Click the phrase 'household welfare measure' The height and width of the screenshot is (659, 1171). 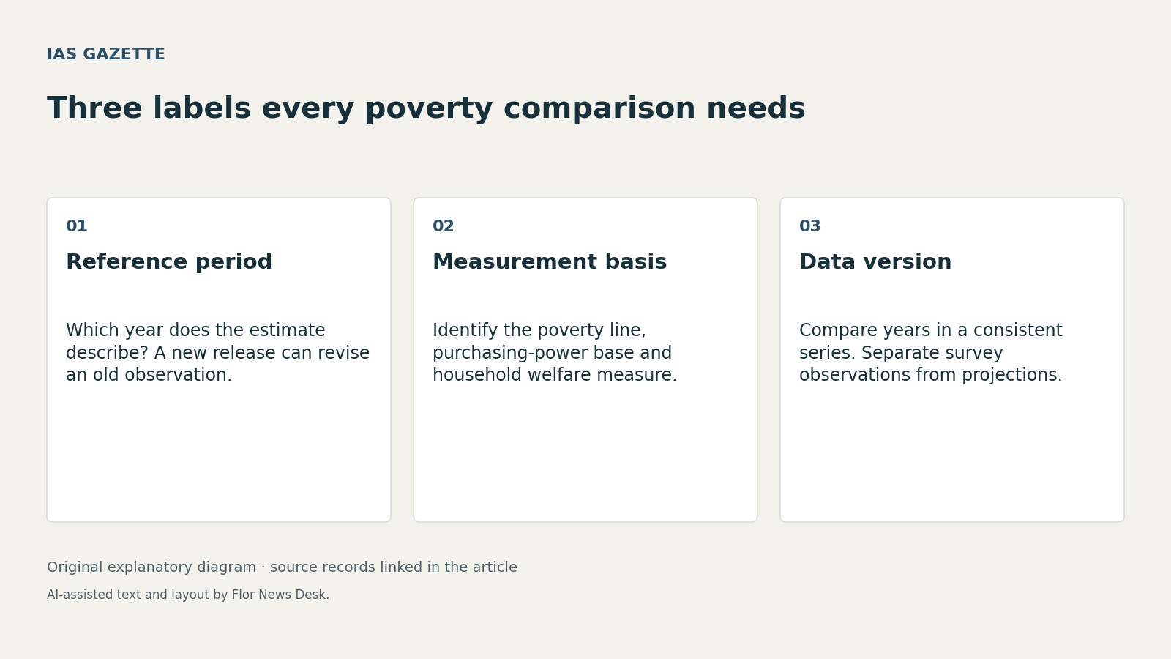[x=552, y=376]
